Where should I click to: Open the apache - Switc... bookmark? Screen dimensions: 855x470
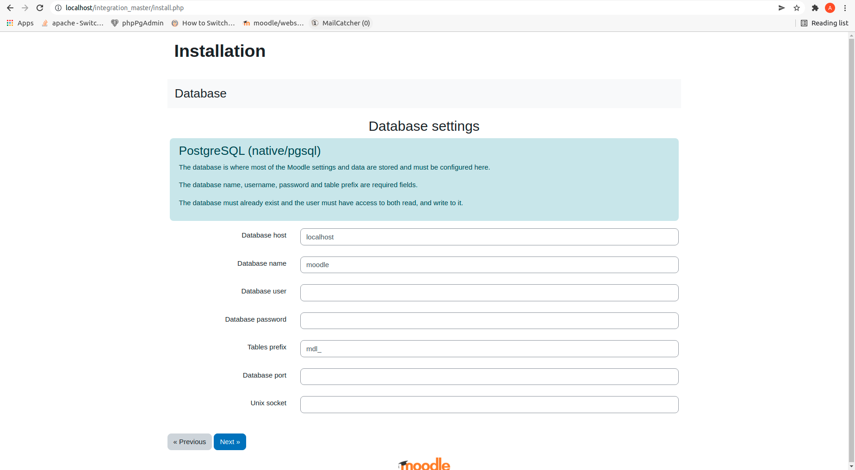73,23
